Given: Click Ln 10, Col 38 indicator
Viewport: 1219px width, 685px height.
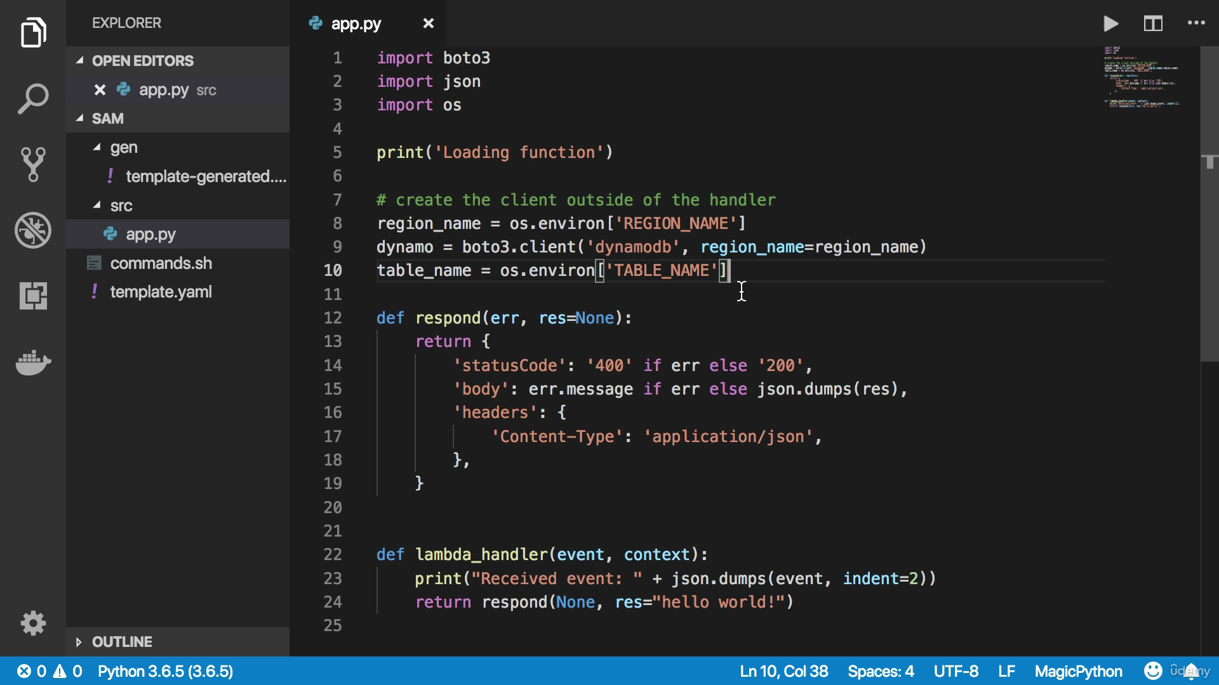Looking at the screenshot, I should coord(783,671).
